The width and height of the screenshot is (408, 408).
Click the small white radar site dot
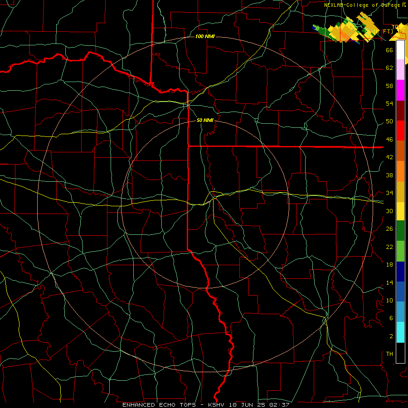pos(214,189)
